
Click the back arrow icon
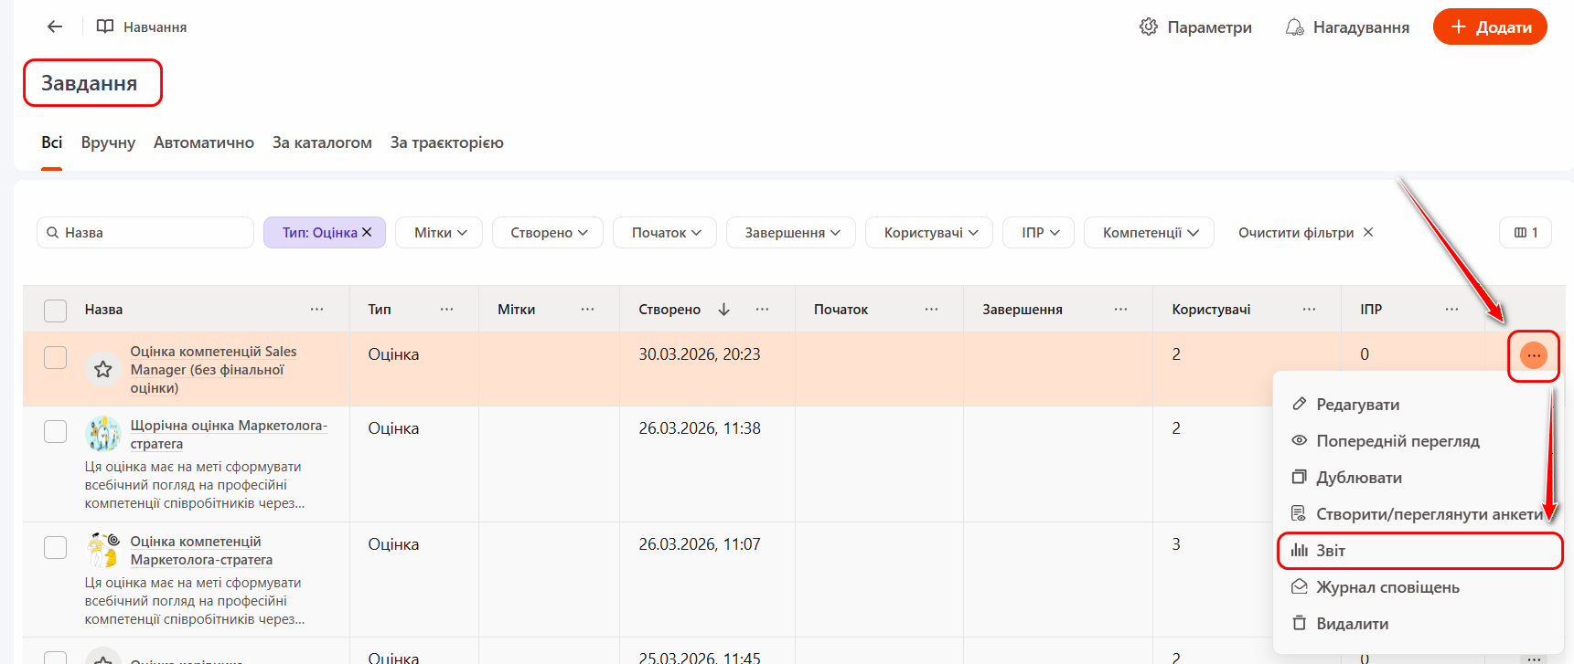tap(55, 27)
